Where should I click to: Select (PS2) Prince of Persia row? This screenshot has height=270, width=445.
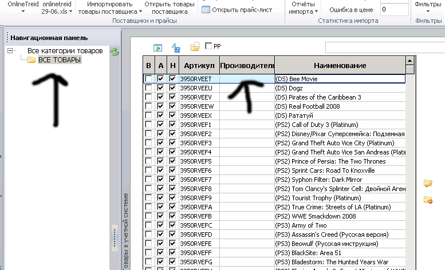[x=340, y=161]
